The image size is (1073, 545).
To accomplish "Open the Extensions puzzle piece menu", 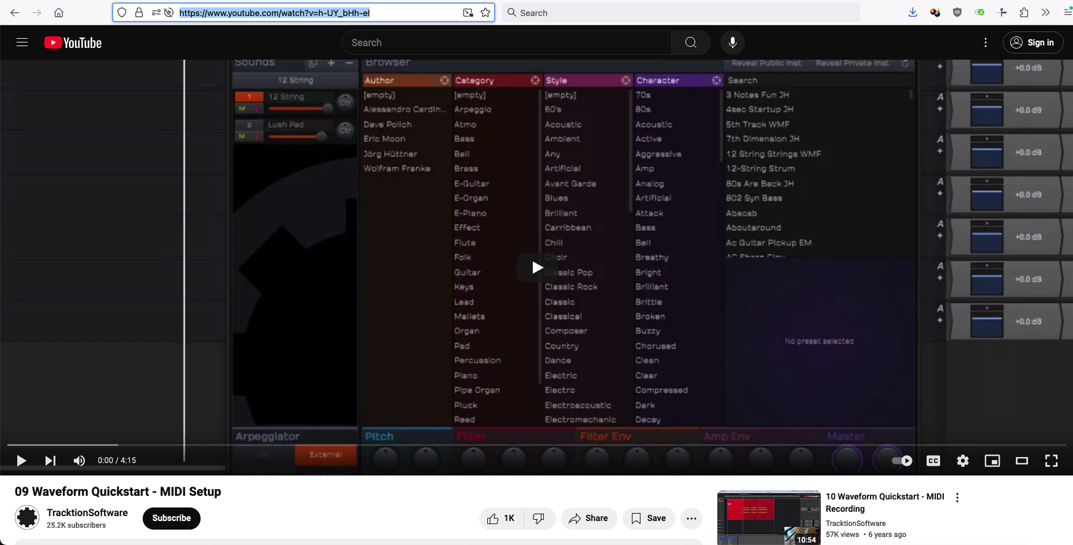I will tap(1024, 12).
